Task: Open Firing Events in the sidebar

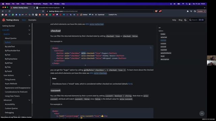Action: (10, 80)
